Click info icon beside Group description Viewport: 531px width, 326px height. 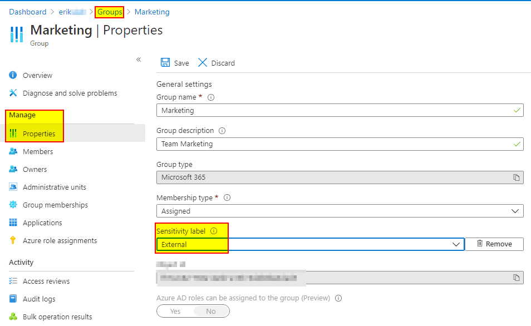tap(222, 131)
